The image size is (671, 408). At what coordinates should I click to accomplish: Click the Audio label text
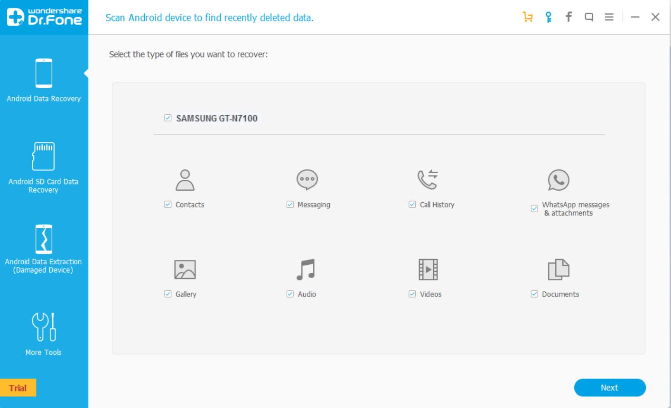click(307, 295)
